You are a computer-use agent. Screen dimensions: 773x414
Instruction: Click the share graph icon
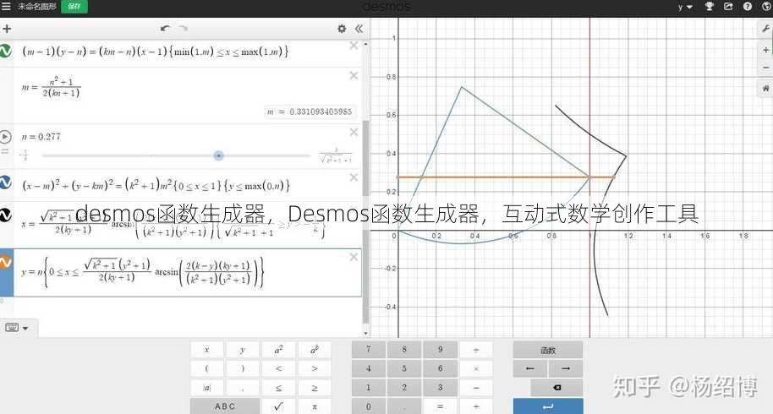(x=728, y=7)
